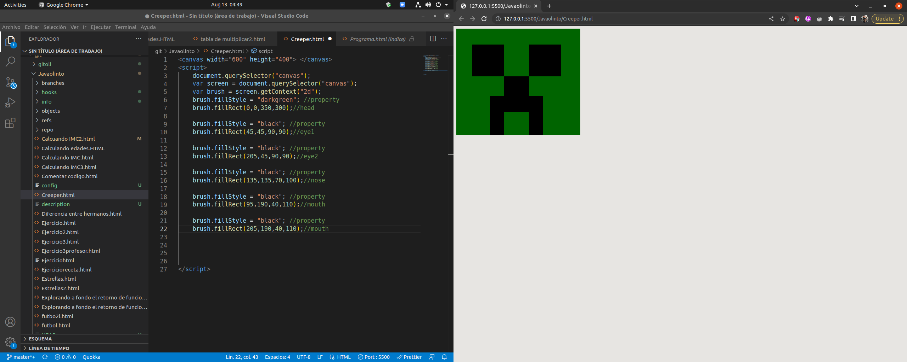Open the Manage gear icon
The width and height of the screenshot is (907, 362).
tap(10, 342)
